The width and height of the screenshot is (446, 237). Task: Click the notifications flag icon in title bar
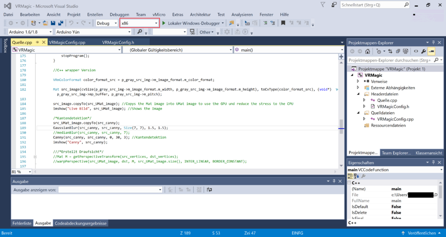point(323,5)
